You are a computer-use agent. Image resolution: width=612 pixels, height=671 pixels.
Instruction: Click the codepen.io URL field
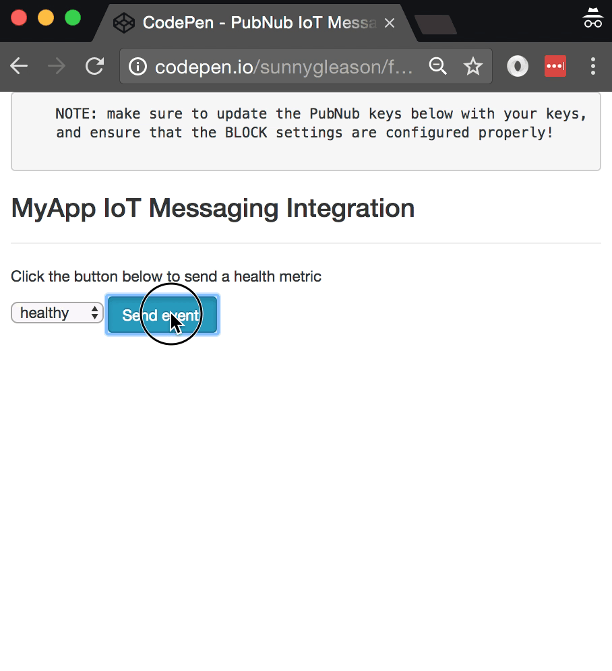click(283, 67)
